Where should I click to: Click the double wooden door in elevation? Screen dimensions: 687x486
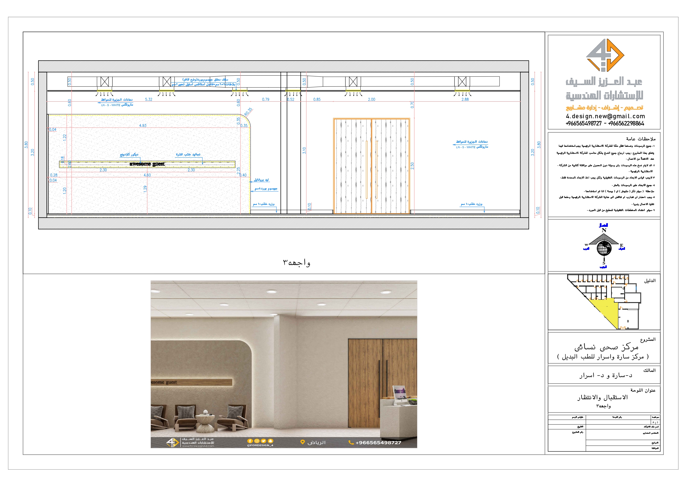click(x=371, y=166)
